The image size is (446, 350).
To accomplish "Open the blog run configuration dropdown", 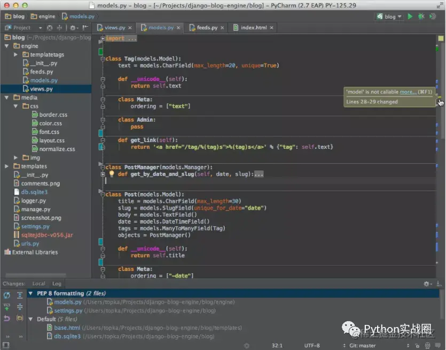I will coord(389,17).
